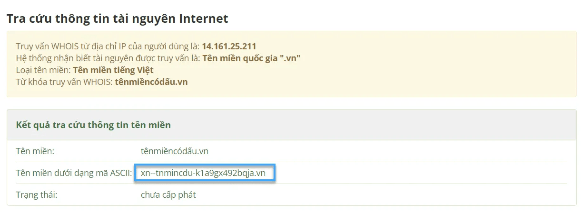Click the bold keyword tênmiềncódấu.vn
Image resolution: width=582 pixels, height=212 pixels.
(x=151, y=82)
